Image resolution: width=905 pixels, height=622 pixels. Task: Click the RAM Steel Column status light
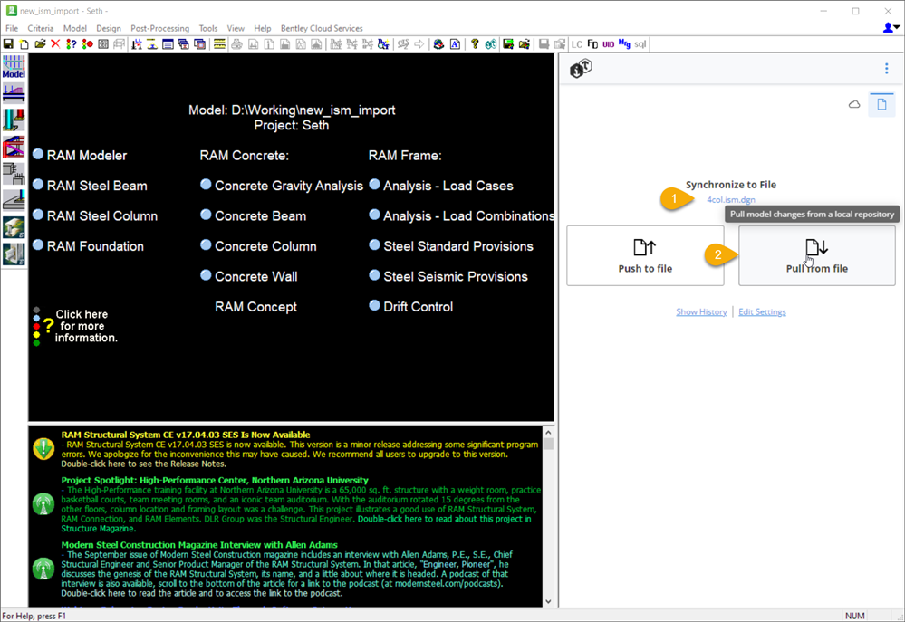pos(38,215)
